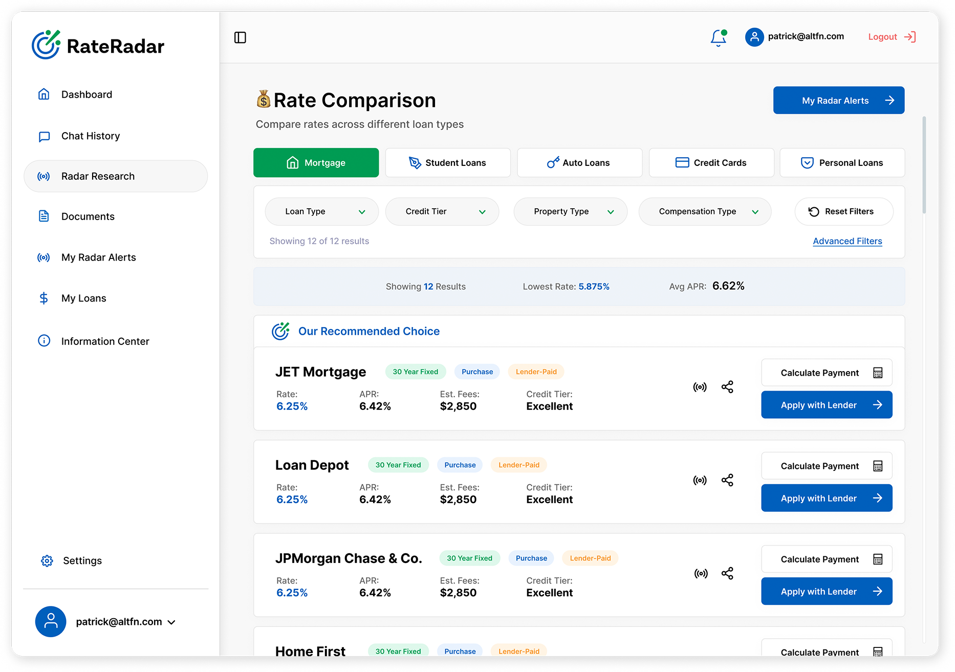Expand the Credit Tier dropdown

point(442,211)
